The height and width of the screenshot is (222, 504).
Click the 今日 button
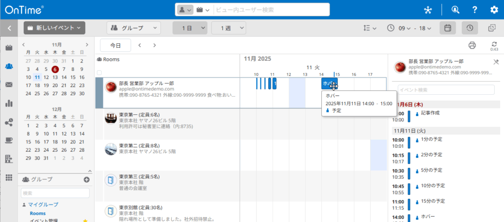[115, 45]
